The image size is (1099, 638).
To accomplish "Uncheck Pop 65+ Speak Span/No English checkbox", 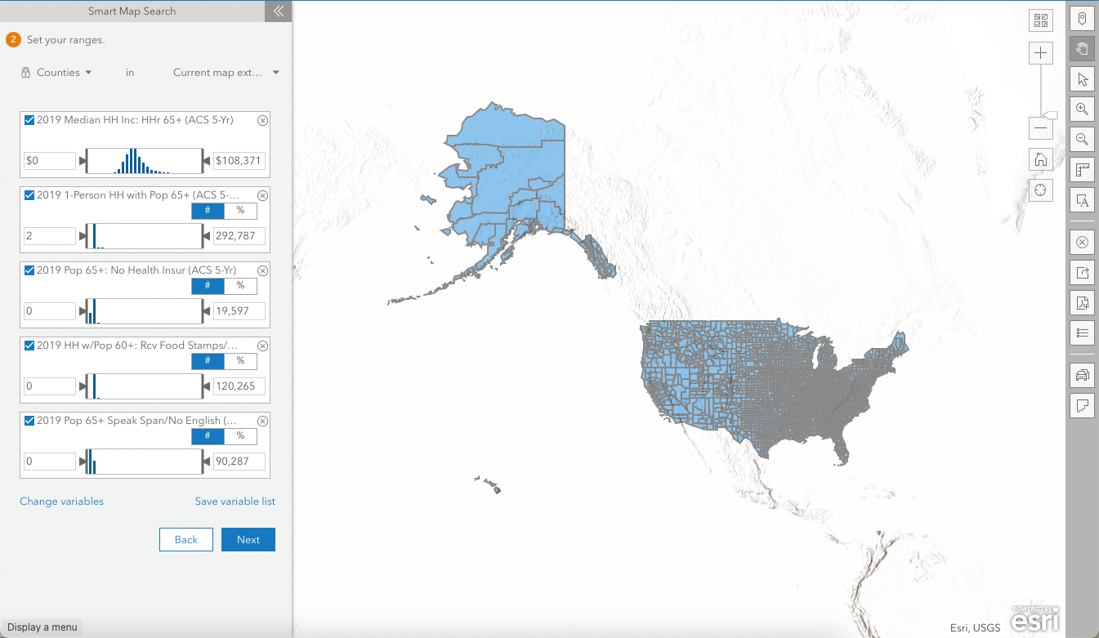I will 29,421.
